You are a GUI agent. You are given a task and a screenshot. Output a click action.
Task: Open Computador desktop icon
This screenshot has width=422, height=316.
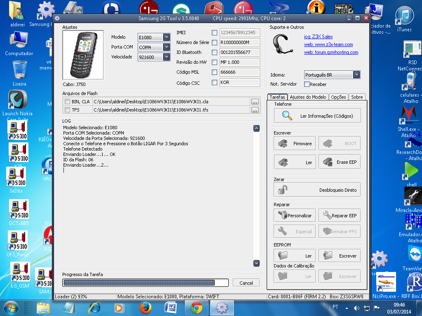(19, 44)
